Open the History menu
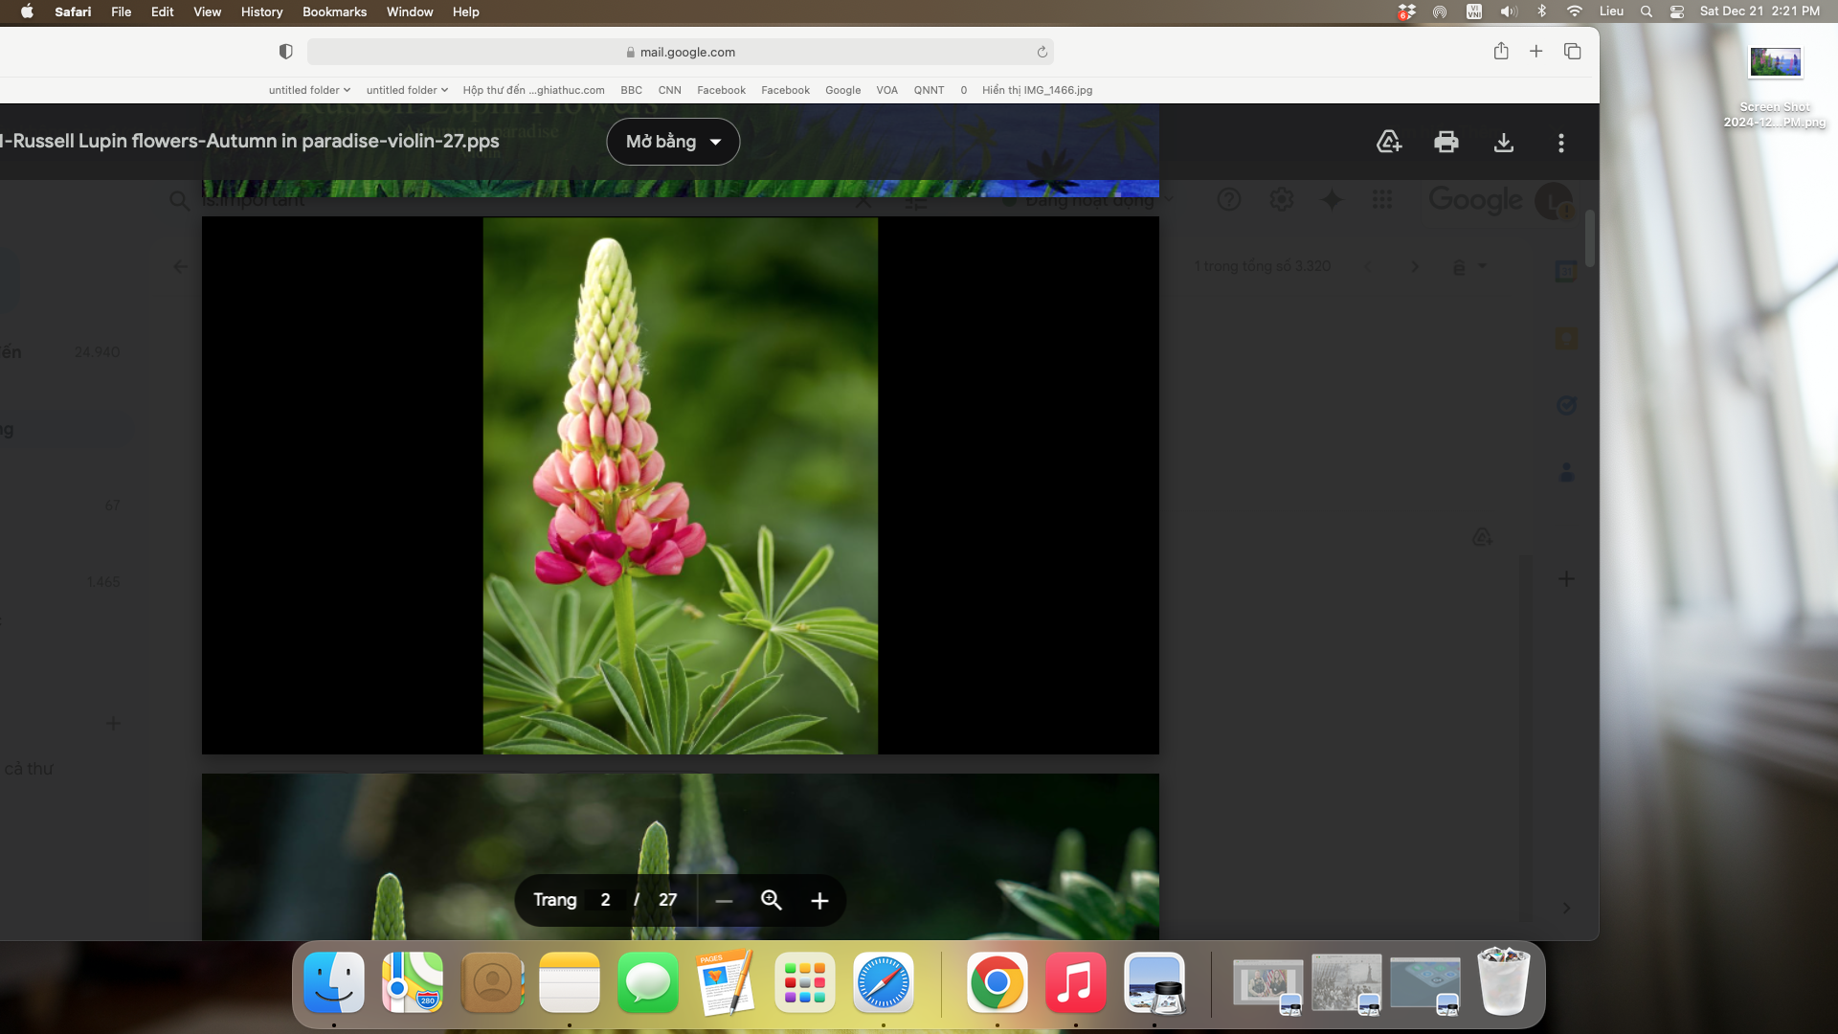Image resolution: width=1838 pixels, height=1034 pixels. click(261, 11)
